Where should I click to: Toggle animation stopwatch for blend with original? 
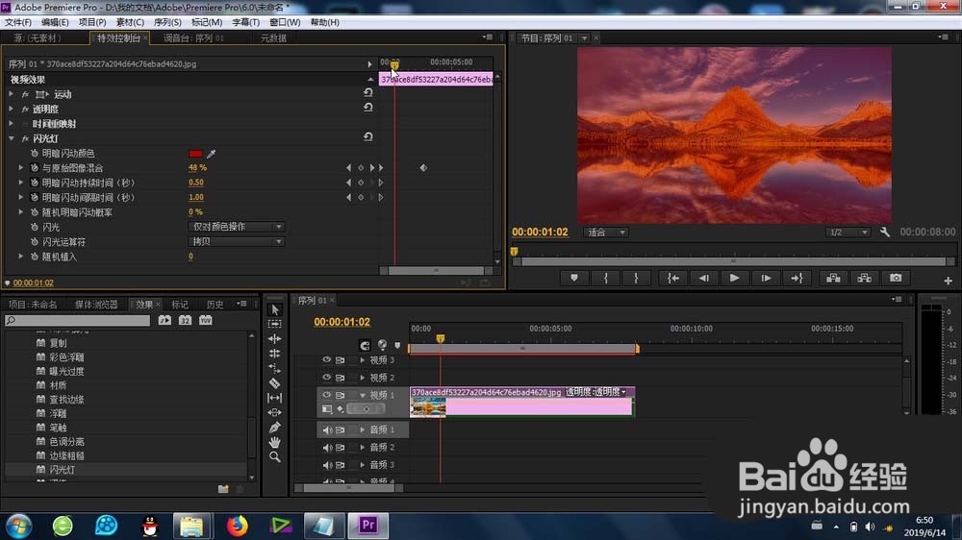pyautogui.click(x=35, y=168)
